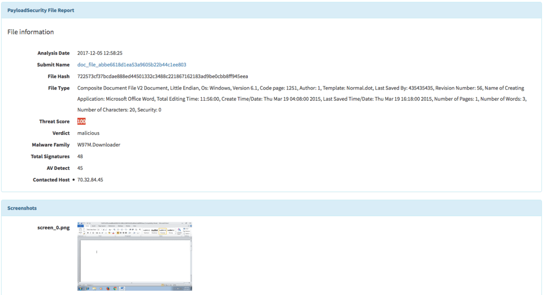Click the File information heading
543x295 pixels.
click(x=30, y=32)
